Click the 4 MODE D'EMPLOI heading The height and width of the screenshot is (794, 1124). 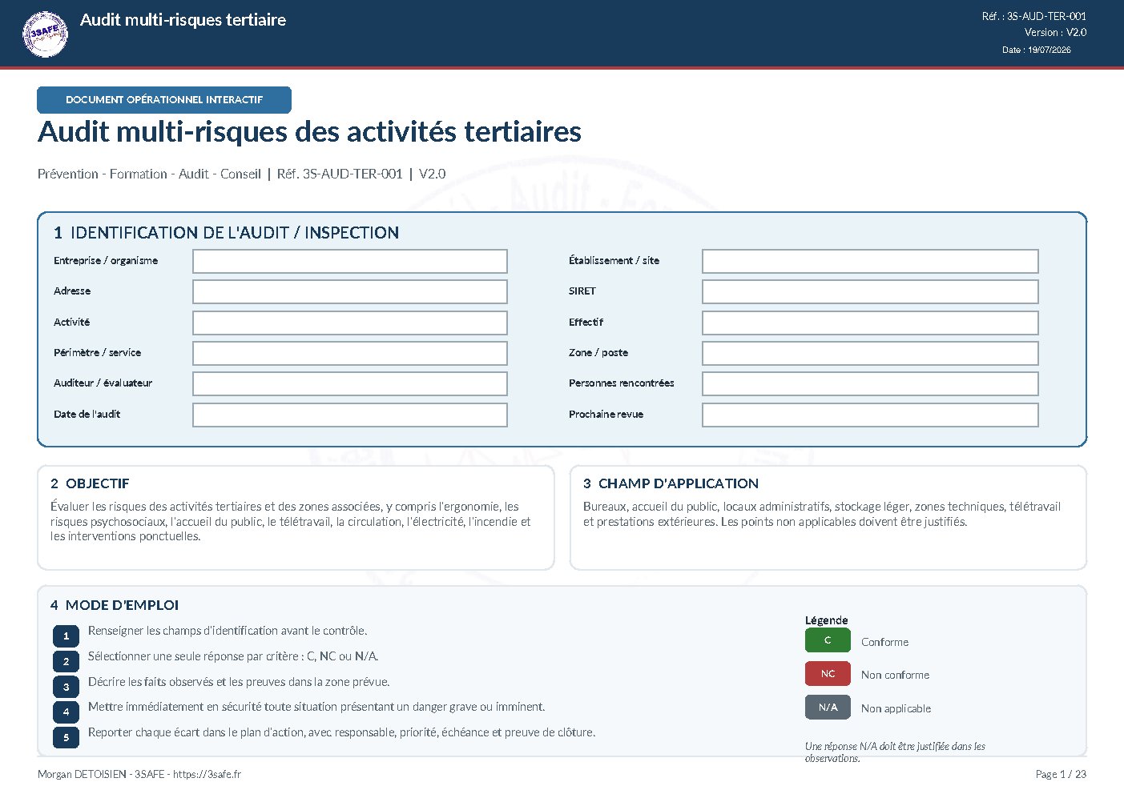click(x=114, y=605)
